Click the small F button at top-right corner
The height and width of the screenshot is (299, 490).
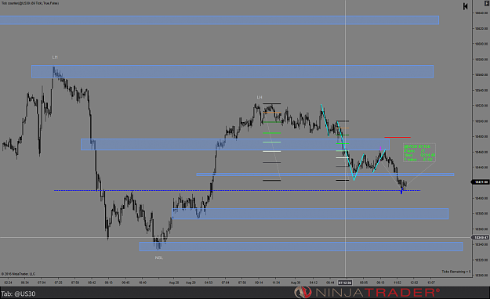click(487, 3)
